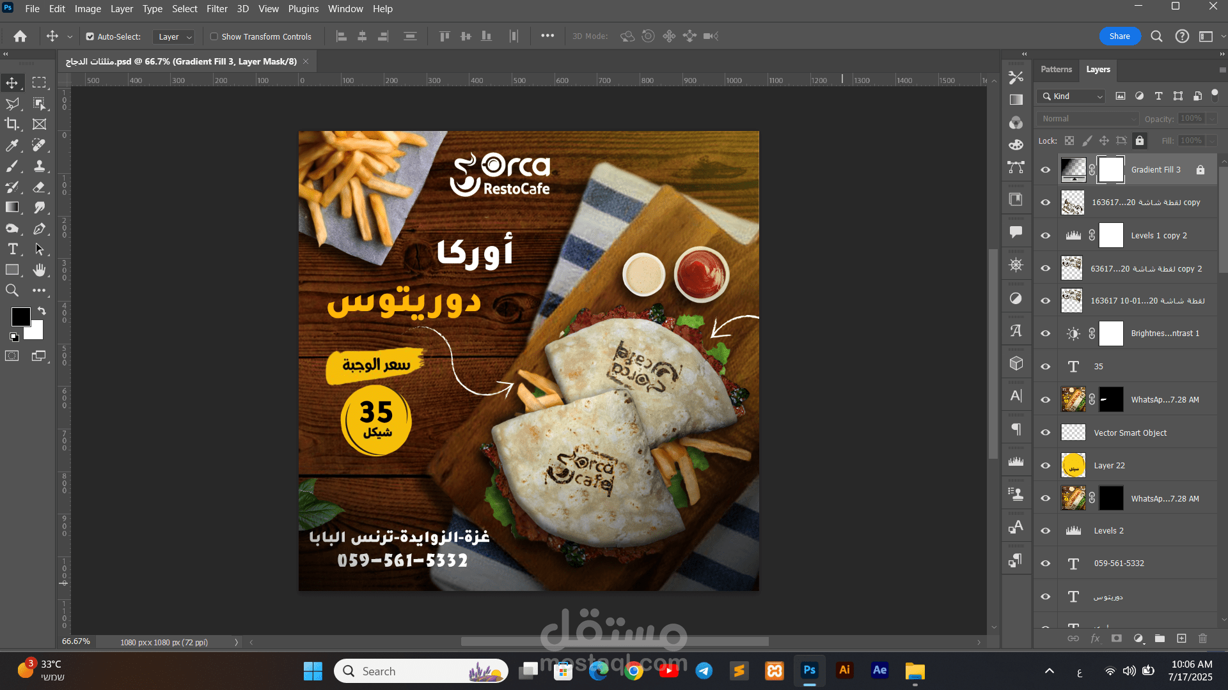Open the Image menu

click(88, 9)
